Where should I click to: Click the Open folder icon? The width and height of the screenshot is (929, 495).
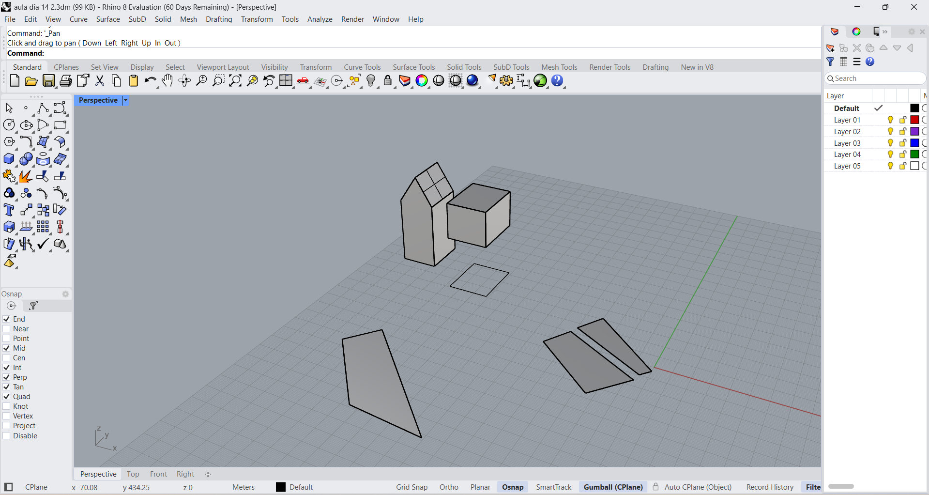[x=31, y=81]
